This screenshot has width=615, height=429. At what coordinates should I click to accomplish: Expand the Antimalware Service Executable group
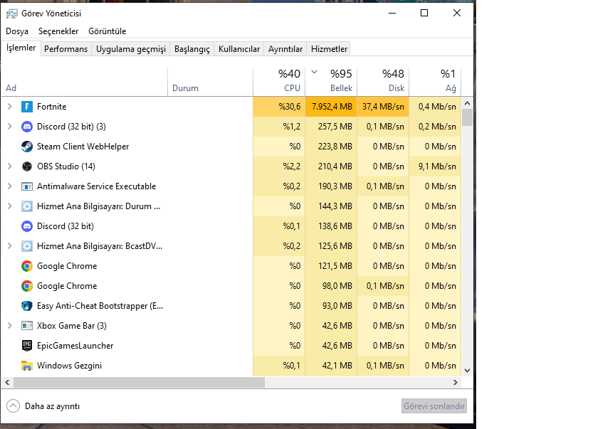(10, 186)
